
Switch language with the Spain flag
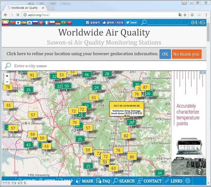tap(24, 23)
